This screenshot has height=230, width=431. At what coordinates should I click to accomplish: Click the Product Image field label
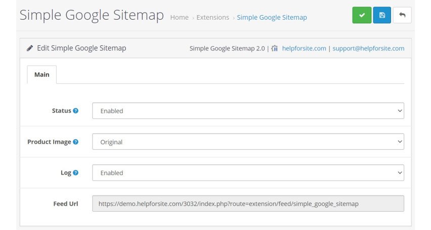[49, 142]
